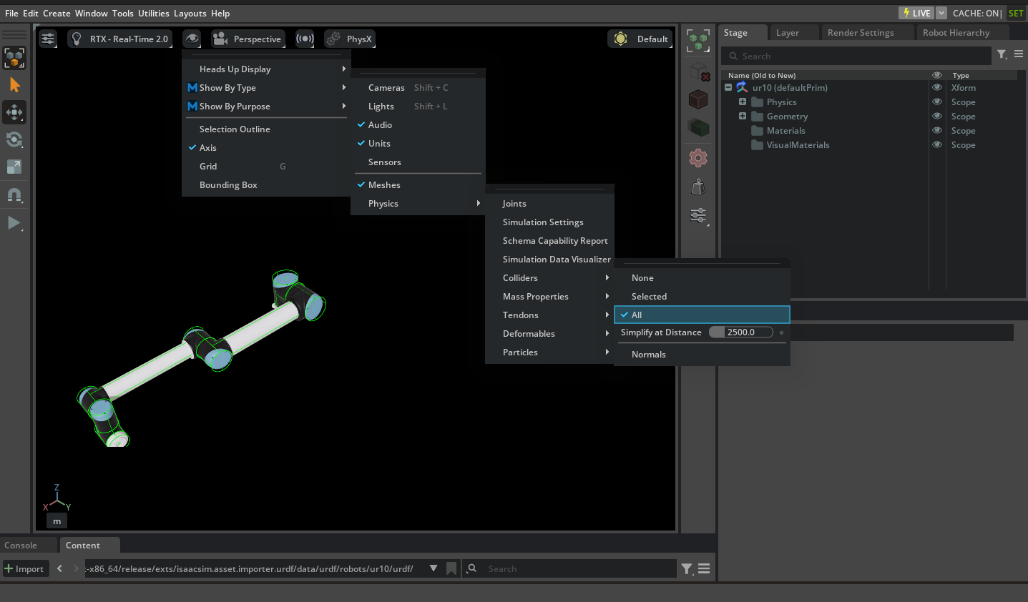Click the Stage filter funnel icon
1028x602 pixels.
pos(1002,54)
